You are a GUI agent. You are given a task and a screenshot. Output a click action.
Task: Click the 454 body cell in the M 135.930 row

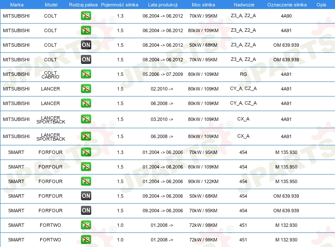click(x=243, y=152)
